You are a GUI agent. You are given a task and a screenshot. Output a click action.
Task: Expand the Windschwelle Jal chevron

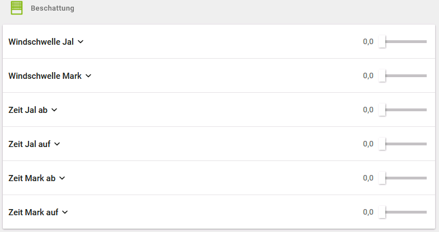[x=81, y=41]
